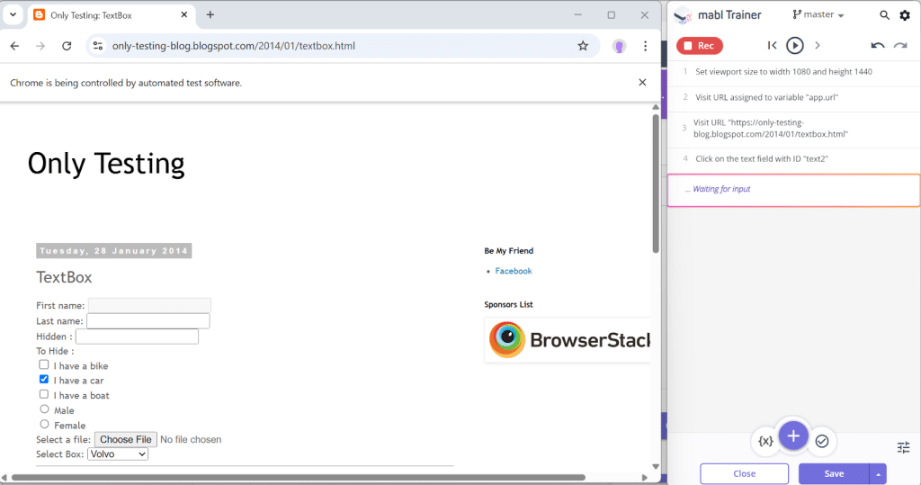This screenshot has height=485, width=921.
Task: Click the vertical scrollbar up arrow
Action: tap(656, 107)
